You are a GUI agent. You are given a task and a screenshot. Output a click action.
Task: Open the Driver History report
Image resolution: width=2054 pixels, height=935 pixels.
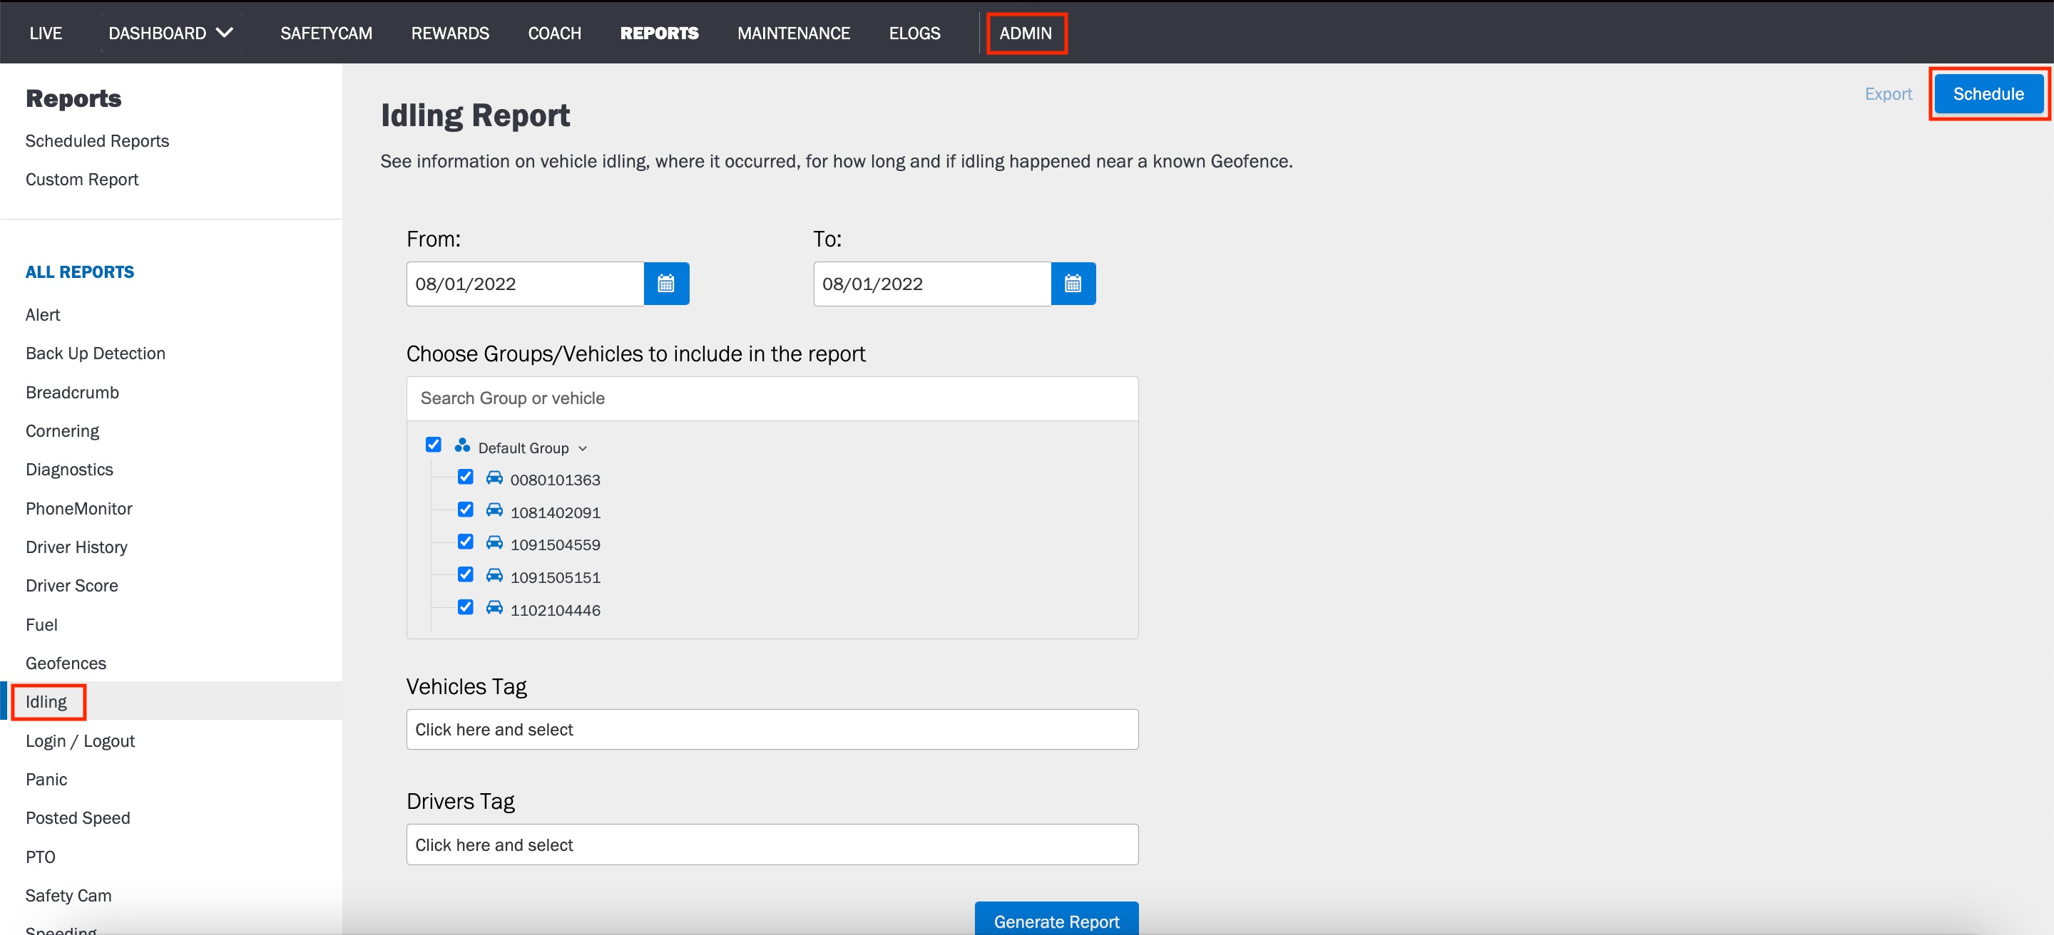coord(76,547)
